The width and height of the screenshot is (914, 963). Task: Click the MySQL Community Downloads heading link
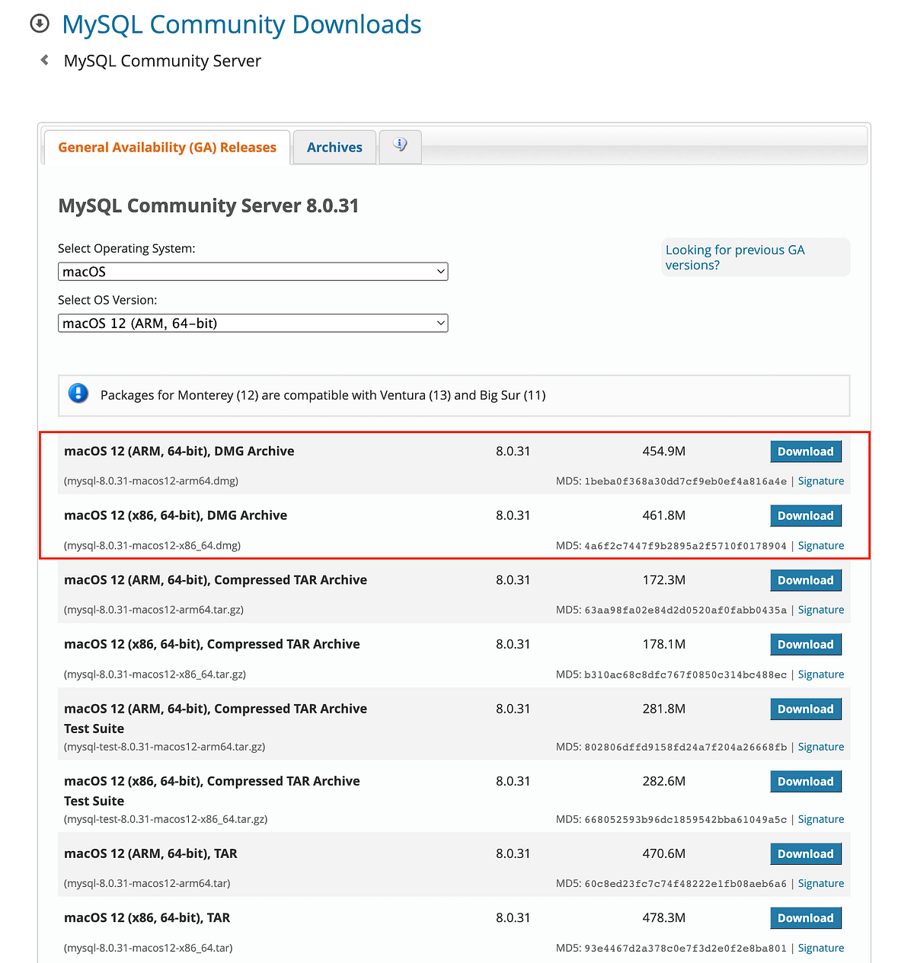point(242,24)
